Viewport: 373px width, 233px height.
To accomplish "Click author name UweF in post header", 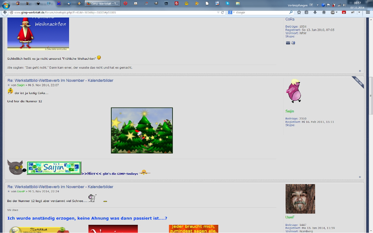I will (21, 191).
